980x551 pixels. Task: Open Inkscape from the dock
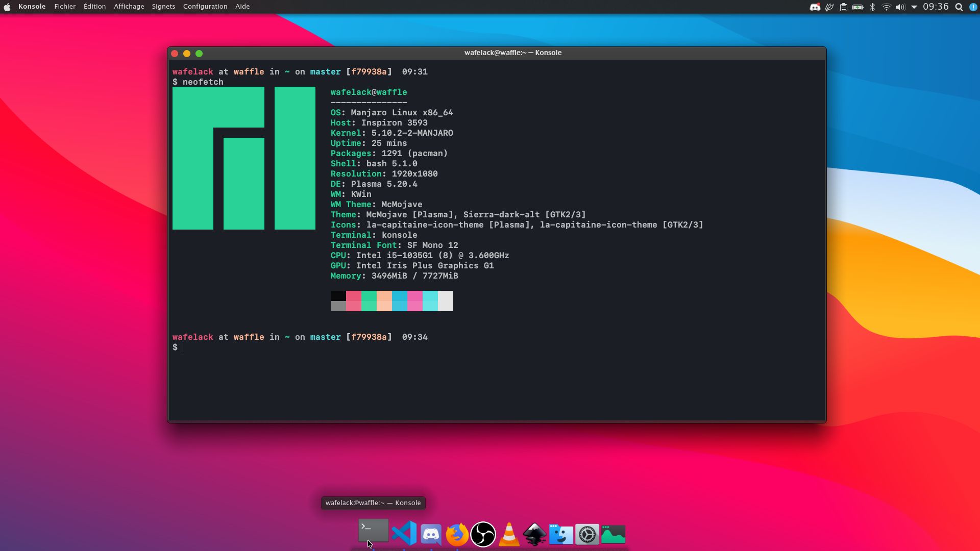(x=534, y=534)
